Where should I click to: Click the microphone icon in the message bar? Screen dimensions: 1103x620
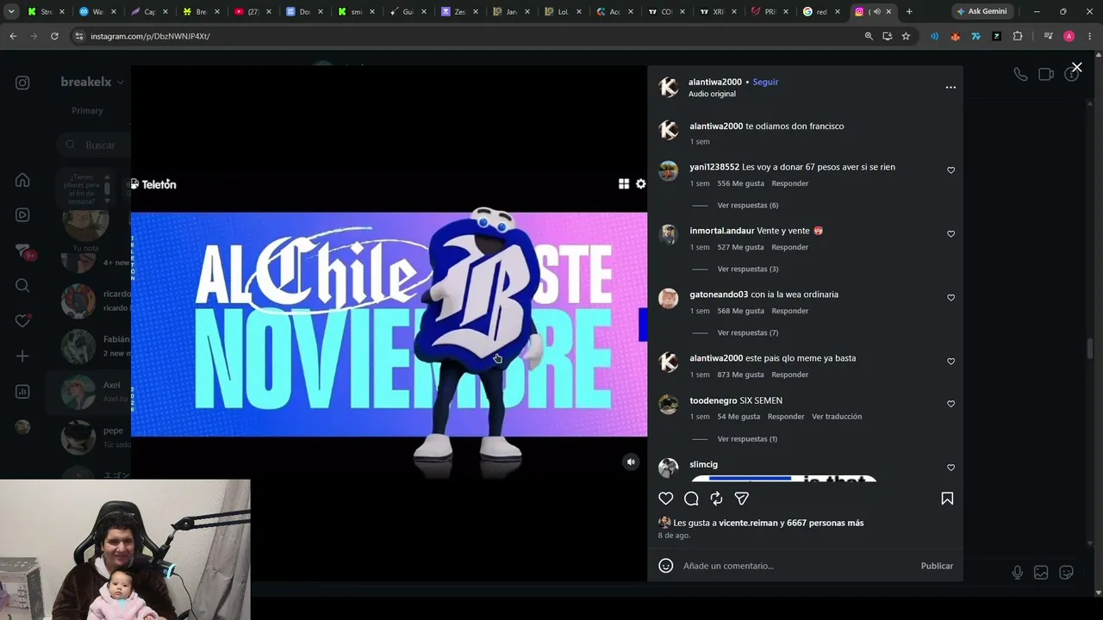pos(1018,573)
